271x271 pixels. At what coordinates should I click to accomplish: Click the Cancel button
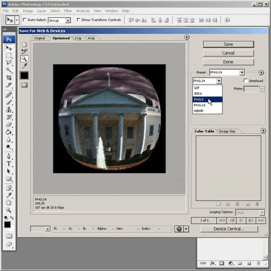click(228, 53)
